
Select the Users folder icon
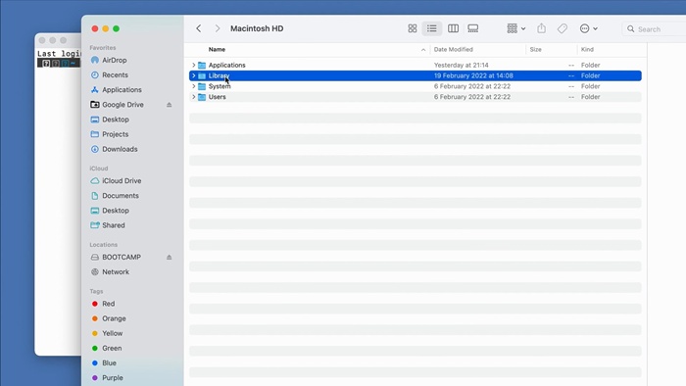point(202,97)
